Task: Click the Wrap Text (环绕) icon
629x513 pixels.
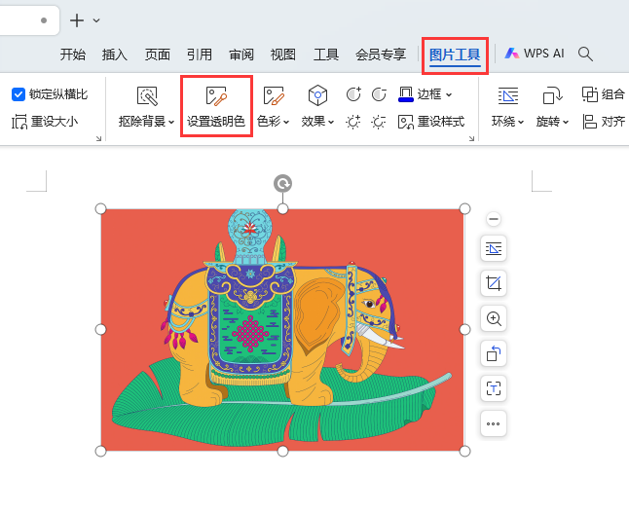Action: point(508,95)
